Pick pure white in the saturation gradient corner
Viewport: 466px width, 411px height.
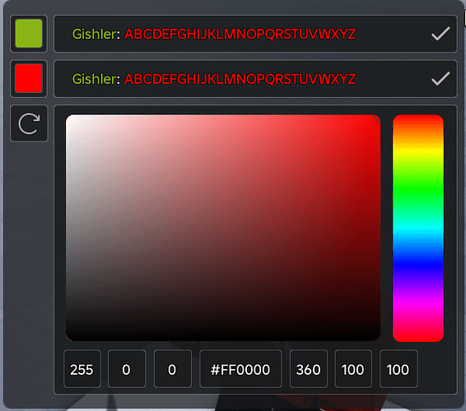coord(68,117)
